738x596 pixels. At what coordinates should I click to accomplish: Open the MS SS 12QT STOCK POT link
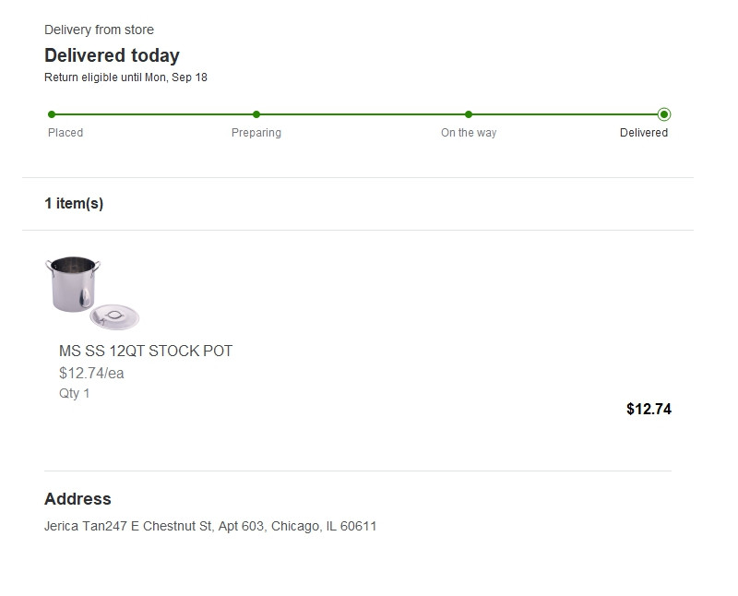point(146,351)
